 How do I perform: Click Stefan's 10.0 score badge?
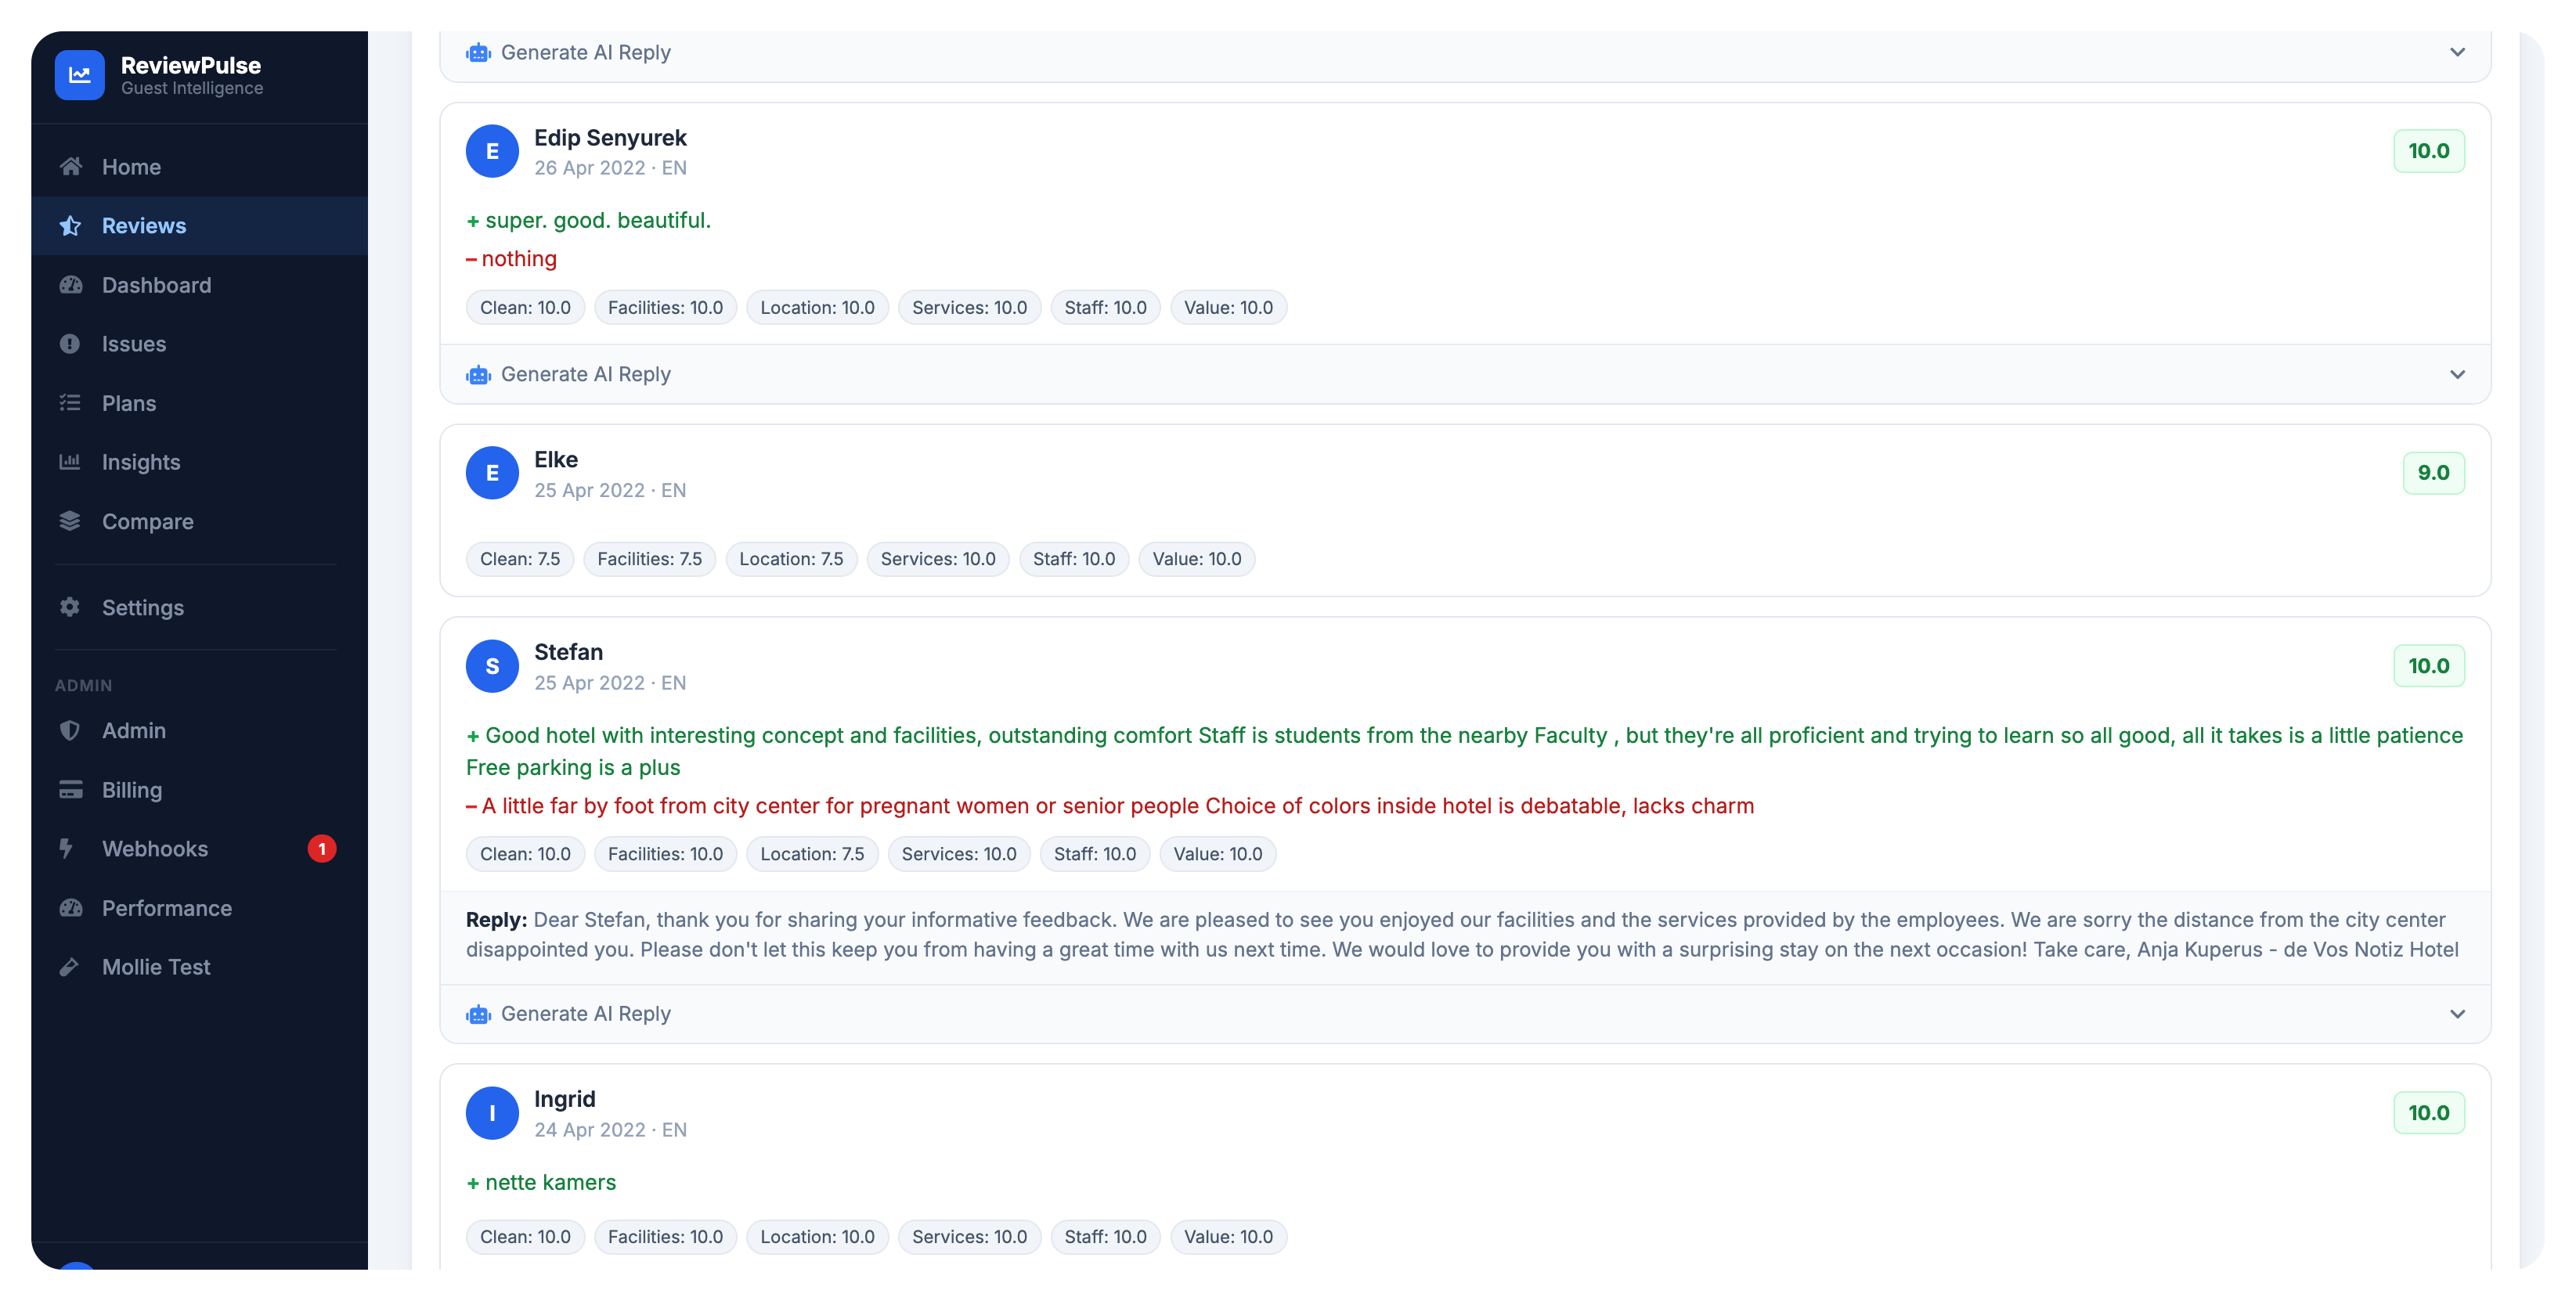[2428, 666]
